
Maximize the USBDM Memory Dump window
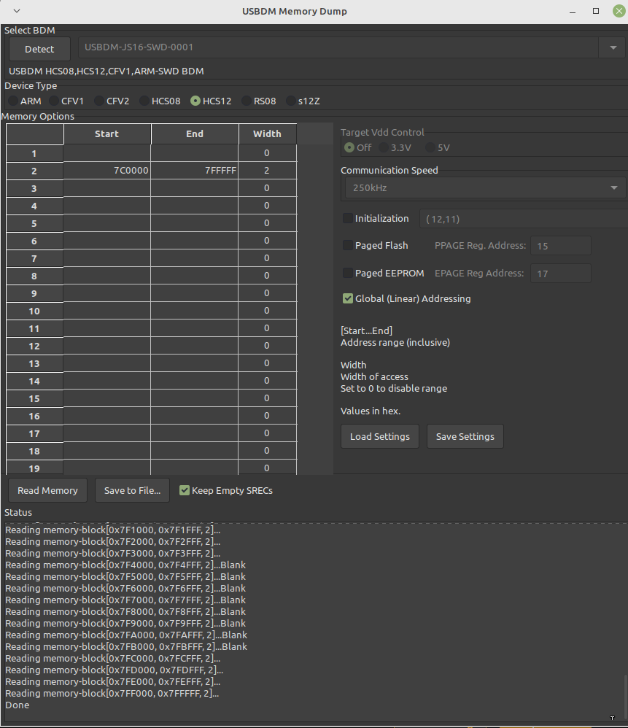596,11
